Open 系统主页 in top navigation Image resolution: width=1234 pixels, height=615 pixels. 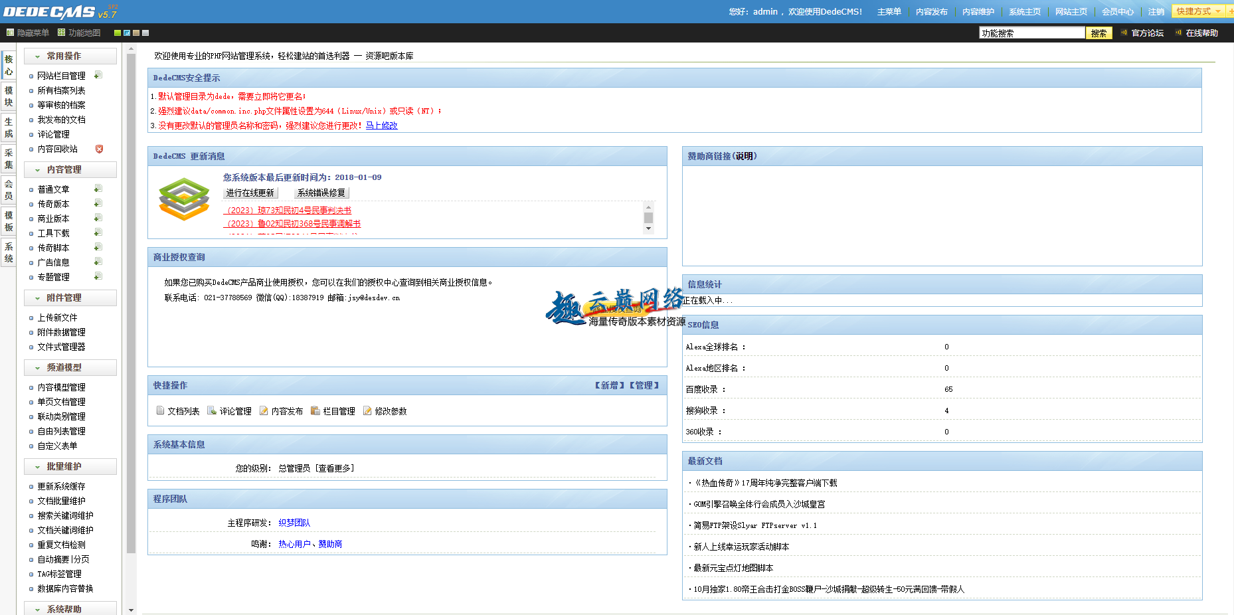click(1024, 11)
